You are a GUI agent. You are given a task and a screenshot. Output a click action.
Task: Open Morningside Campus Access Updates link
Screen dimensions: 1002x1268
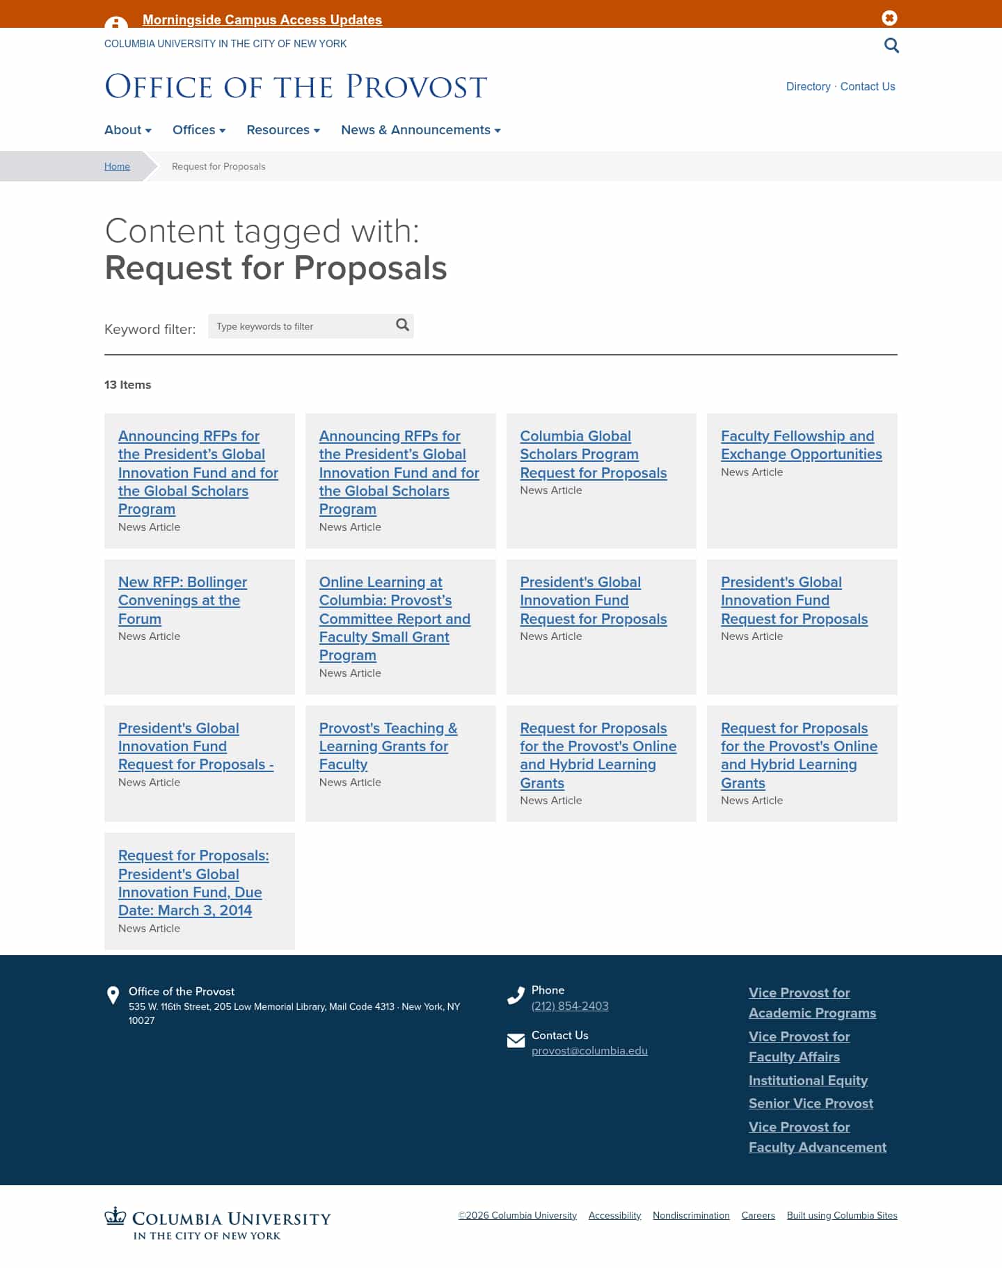(x=262, y=20)
